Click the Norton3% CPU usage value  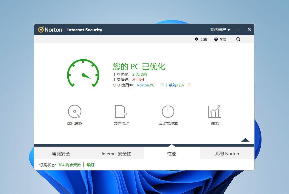pyautogui.click(x=146, y=85)
